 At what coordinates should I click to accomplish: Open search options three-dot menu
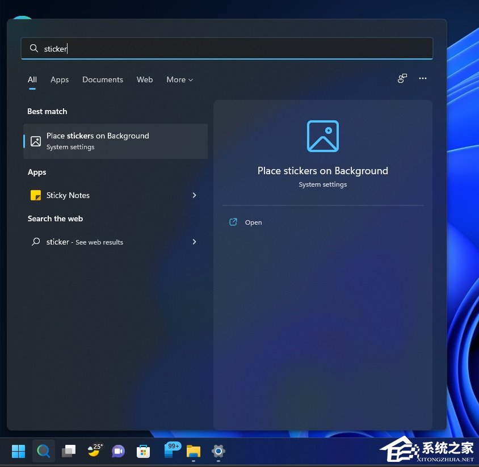click(x=423, y=78)
